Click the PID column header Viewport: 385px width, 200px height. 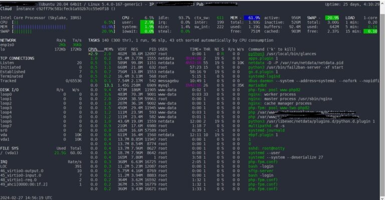(152, 49)
